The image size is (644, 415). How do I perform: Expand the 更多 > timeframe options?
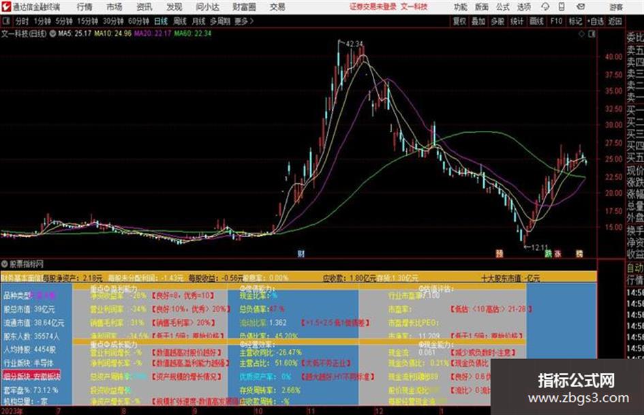pos(244,21)
